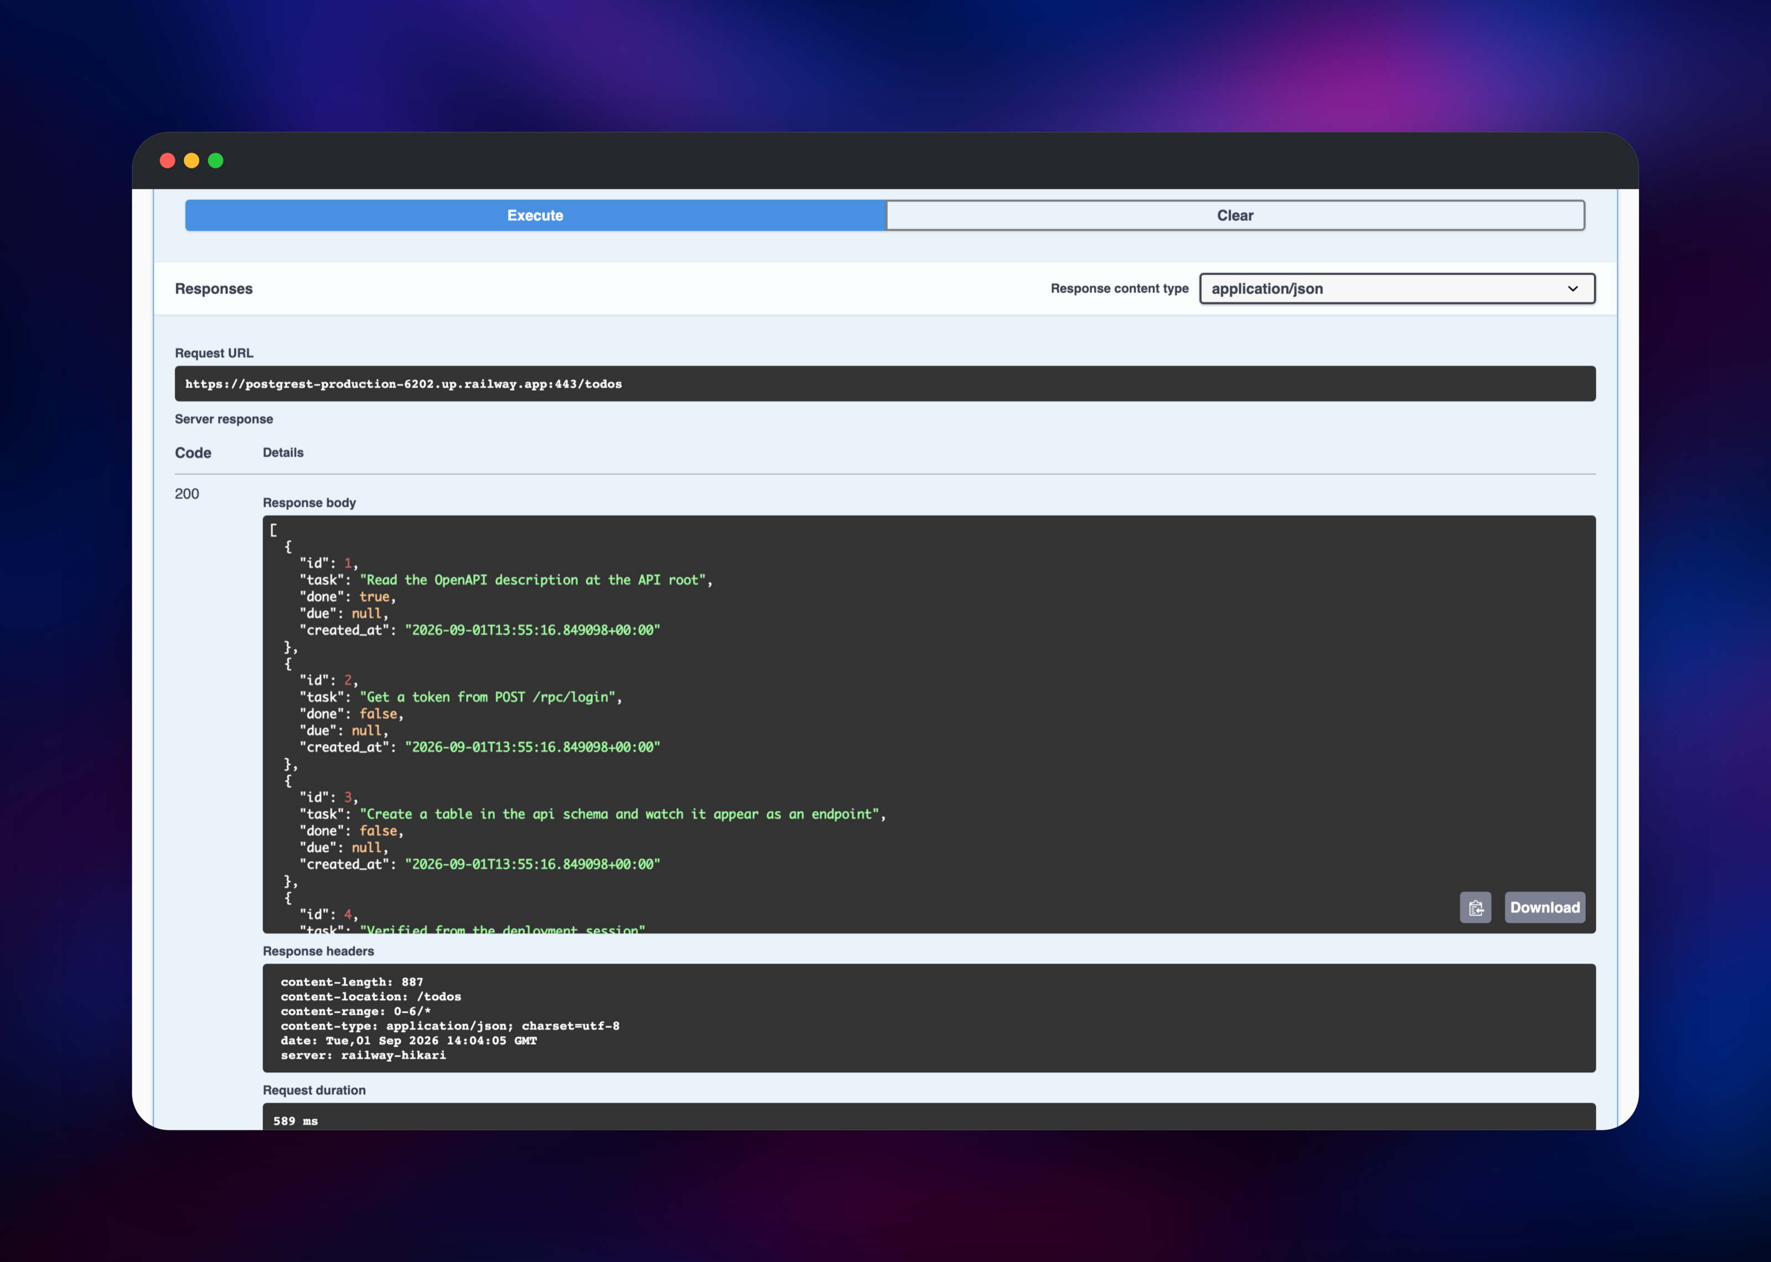Viewport: 1771px width, 1262px height.
Task: Click the date header line
Action: [x=408, y=1041]
